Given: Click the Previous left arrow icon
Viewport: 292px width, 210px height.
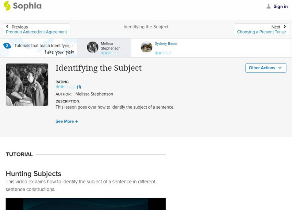Looking at the screenshot, I should point(7,27).
